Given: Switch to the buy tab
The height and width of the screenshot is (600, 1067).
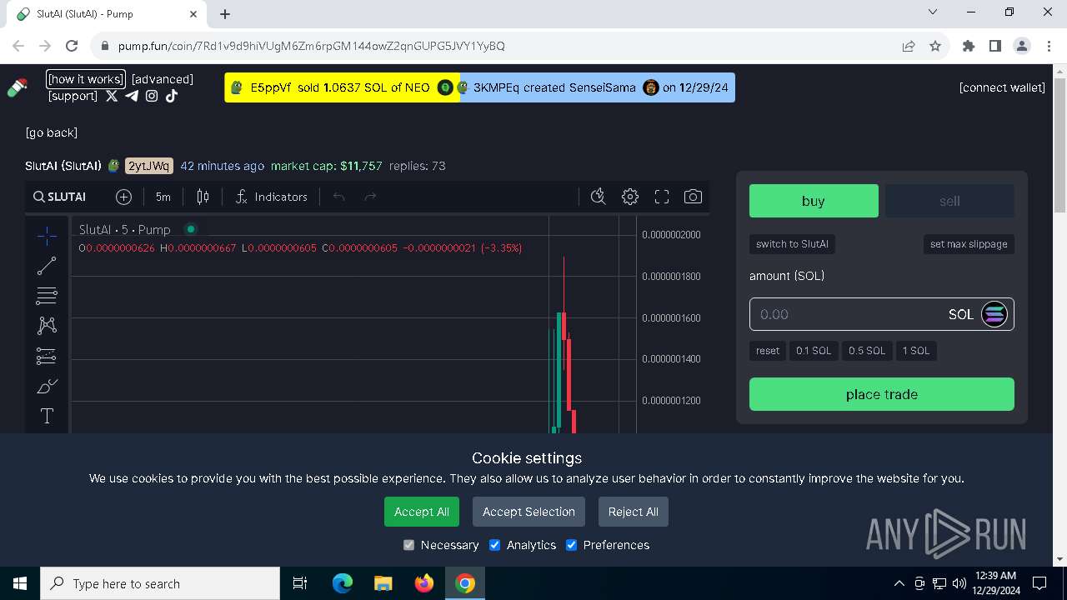Looking at the screenshot, I should coord(814,201).
